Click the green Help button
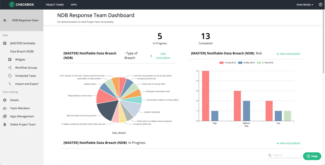The width and height of the screenshot is (325, 165). [x=312, y=156]
